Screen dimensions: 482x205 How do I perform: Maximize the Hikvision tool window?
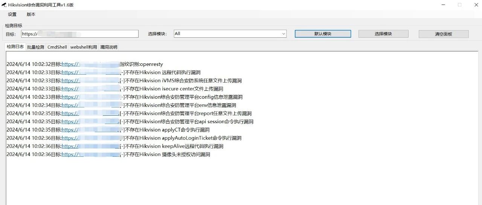point(459,5)
